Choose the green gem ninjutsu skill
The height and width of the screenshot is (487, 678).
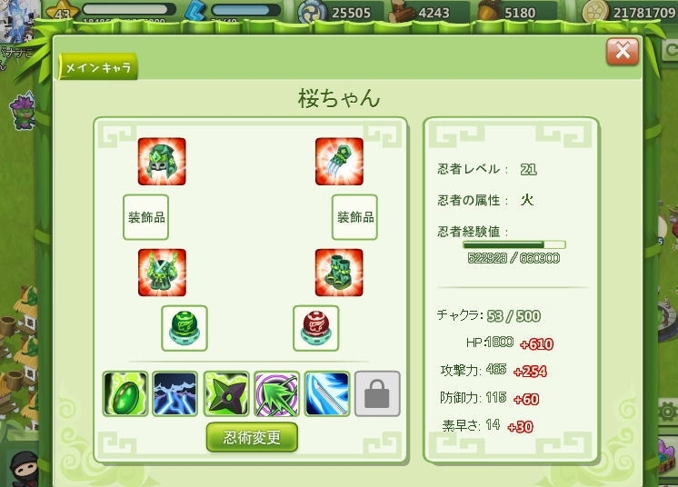(125, 393)
